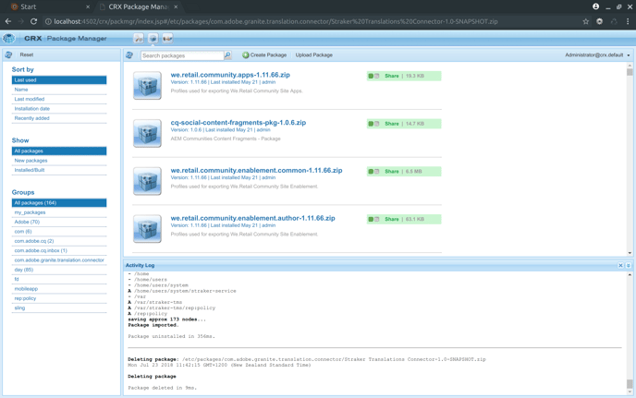Image resolution: width=636 pixels, height=398 pixels.
Task: Bookmark this page with the star icon
Action: (586, 21)
